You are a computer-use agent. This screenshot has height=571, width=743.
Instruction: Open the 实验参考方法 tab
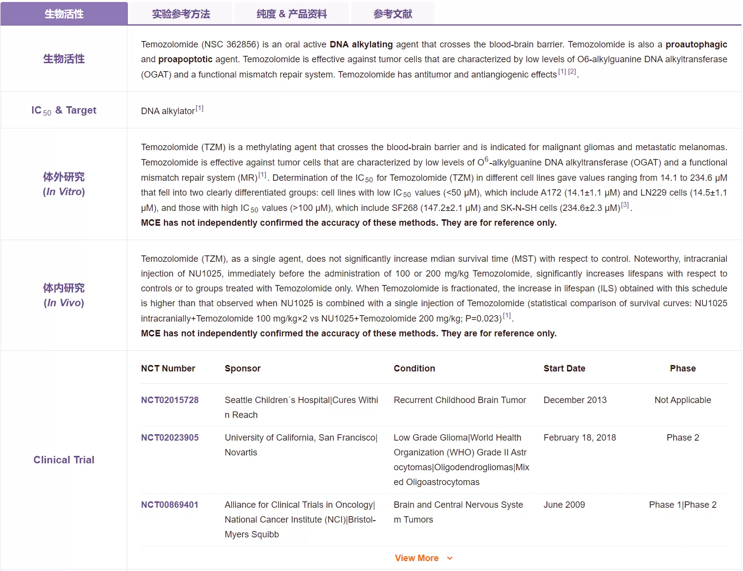[181, 14]
